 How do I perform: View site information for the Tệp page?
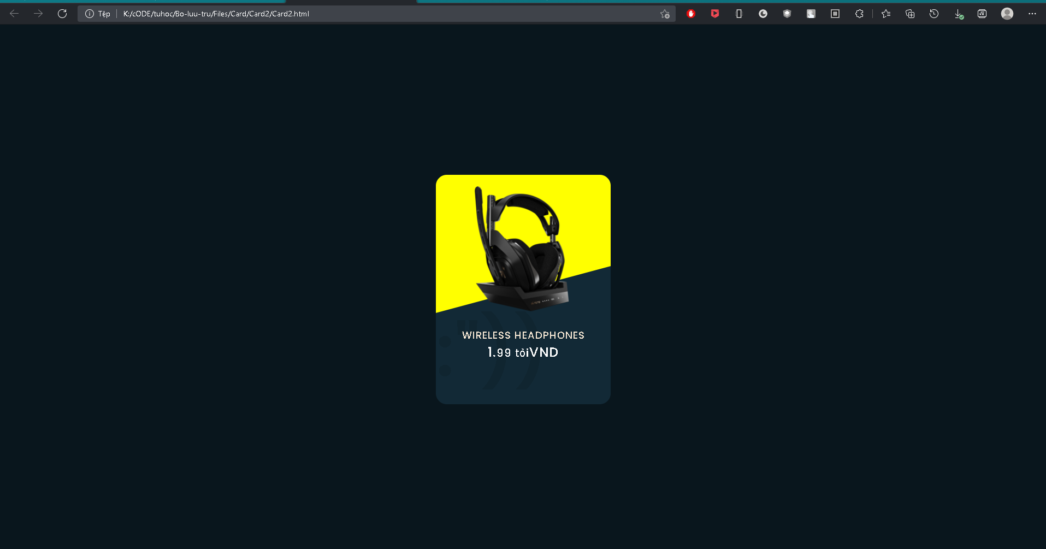(90, 14)
